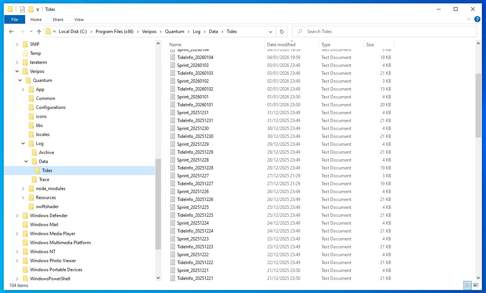Expand the ribbon with the chevron
This screenshot has height=293, width=486.
[469, 19]
